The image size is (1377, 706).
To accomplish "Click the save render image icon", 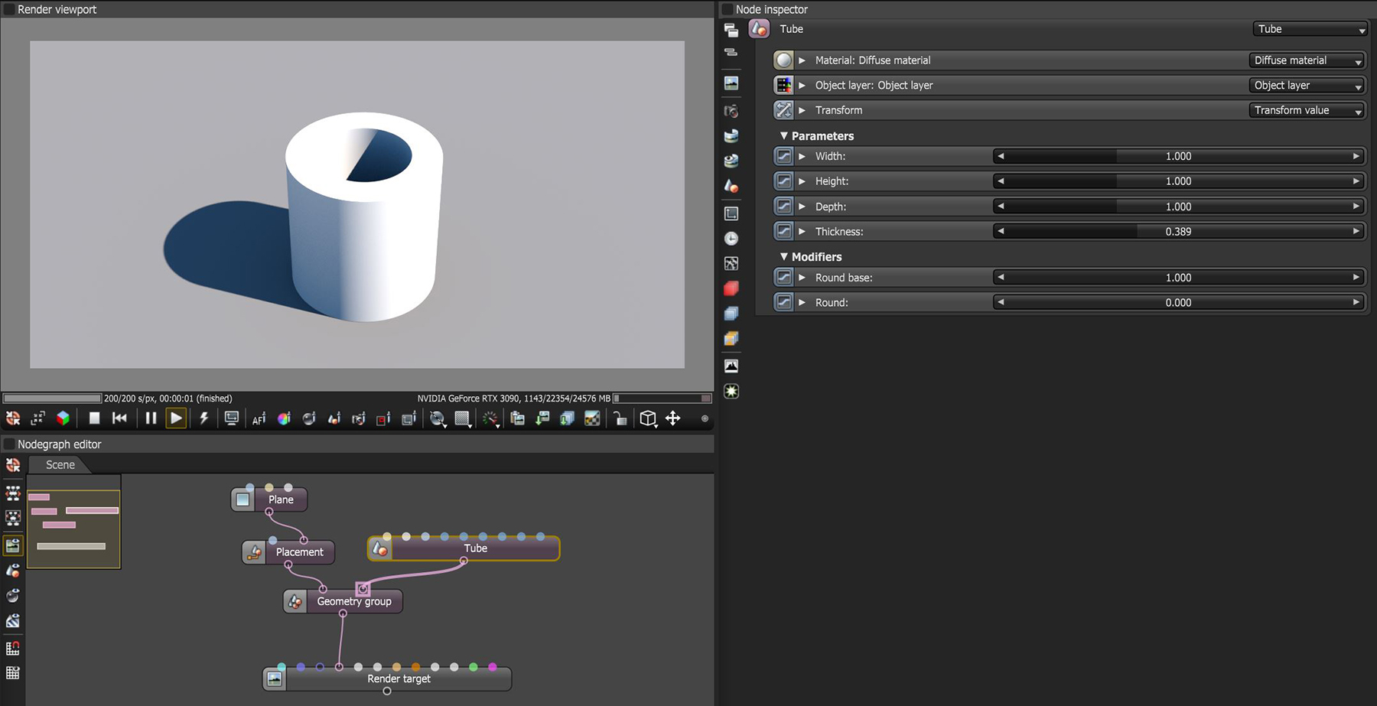I will click(x=542, y=418).
